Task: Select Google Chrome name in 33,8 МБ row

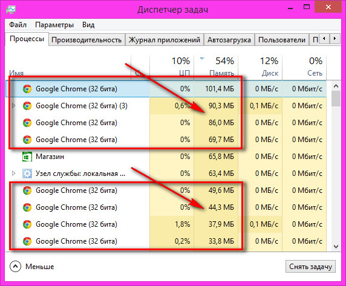Action: 76,241
